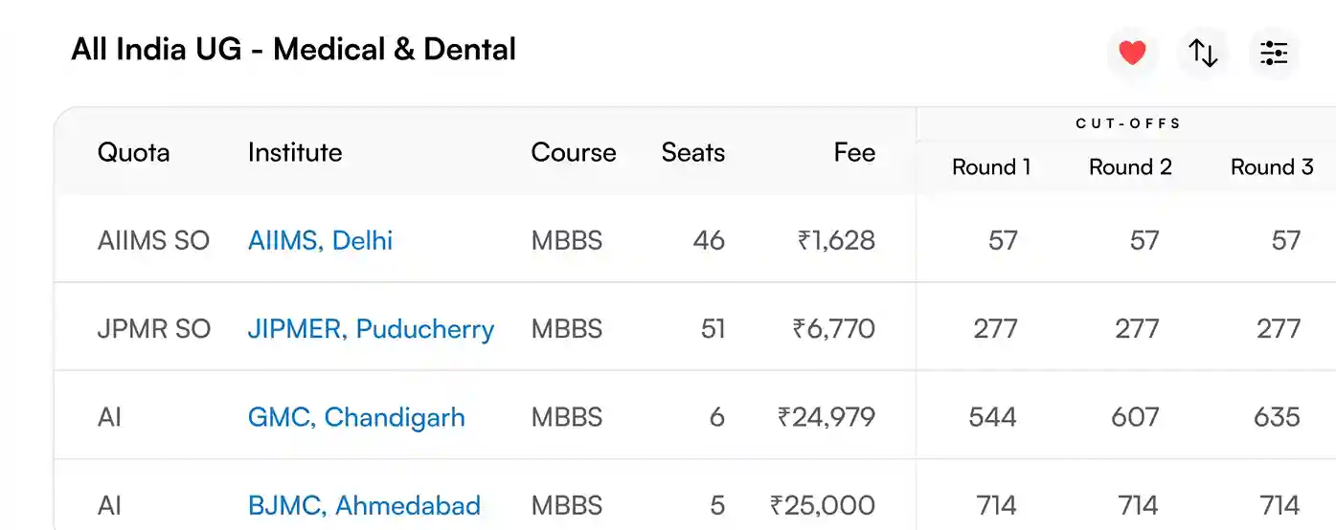Click the CUT-OFFS group header

point(1128,123)
